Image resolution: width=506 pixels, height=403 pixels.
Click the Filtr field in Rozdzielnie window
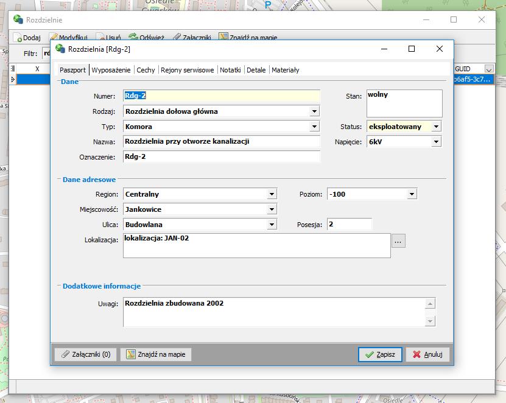tap(46, 53)
